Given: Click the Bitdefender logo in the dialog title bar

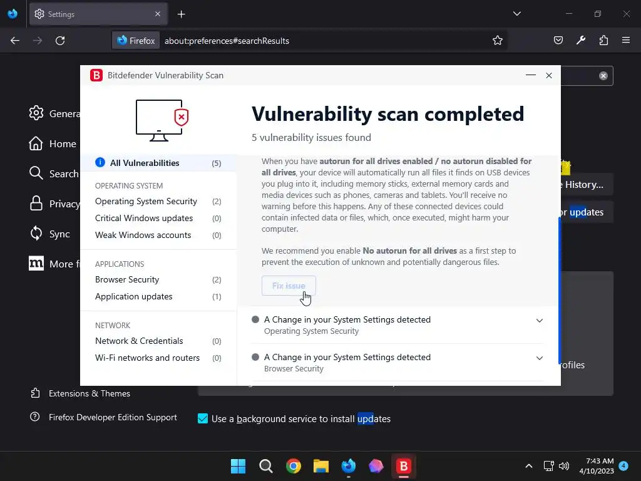Looking at the screenshot, I should [96, 75].
